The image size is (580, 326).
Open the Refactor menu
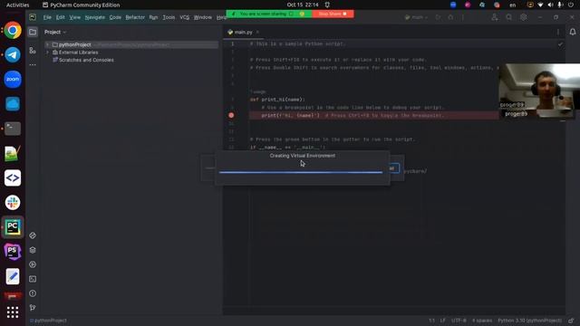click(135, 17)
